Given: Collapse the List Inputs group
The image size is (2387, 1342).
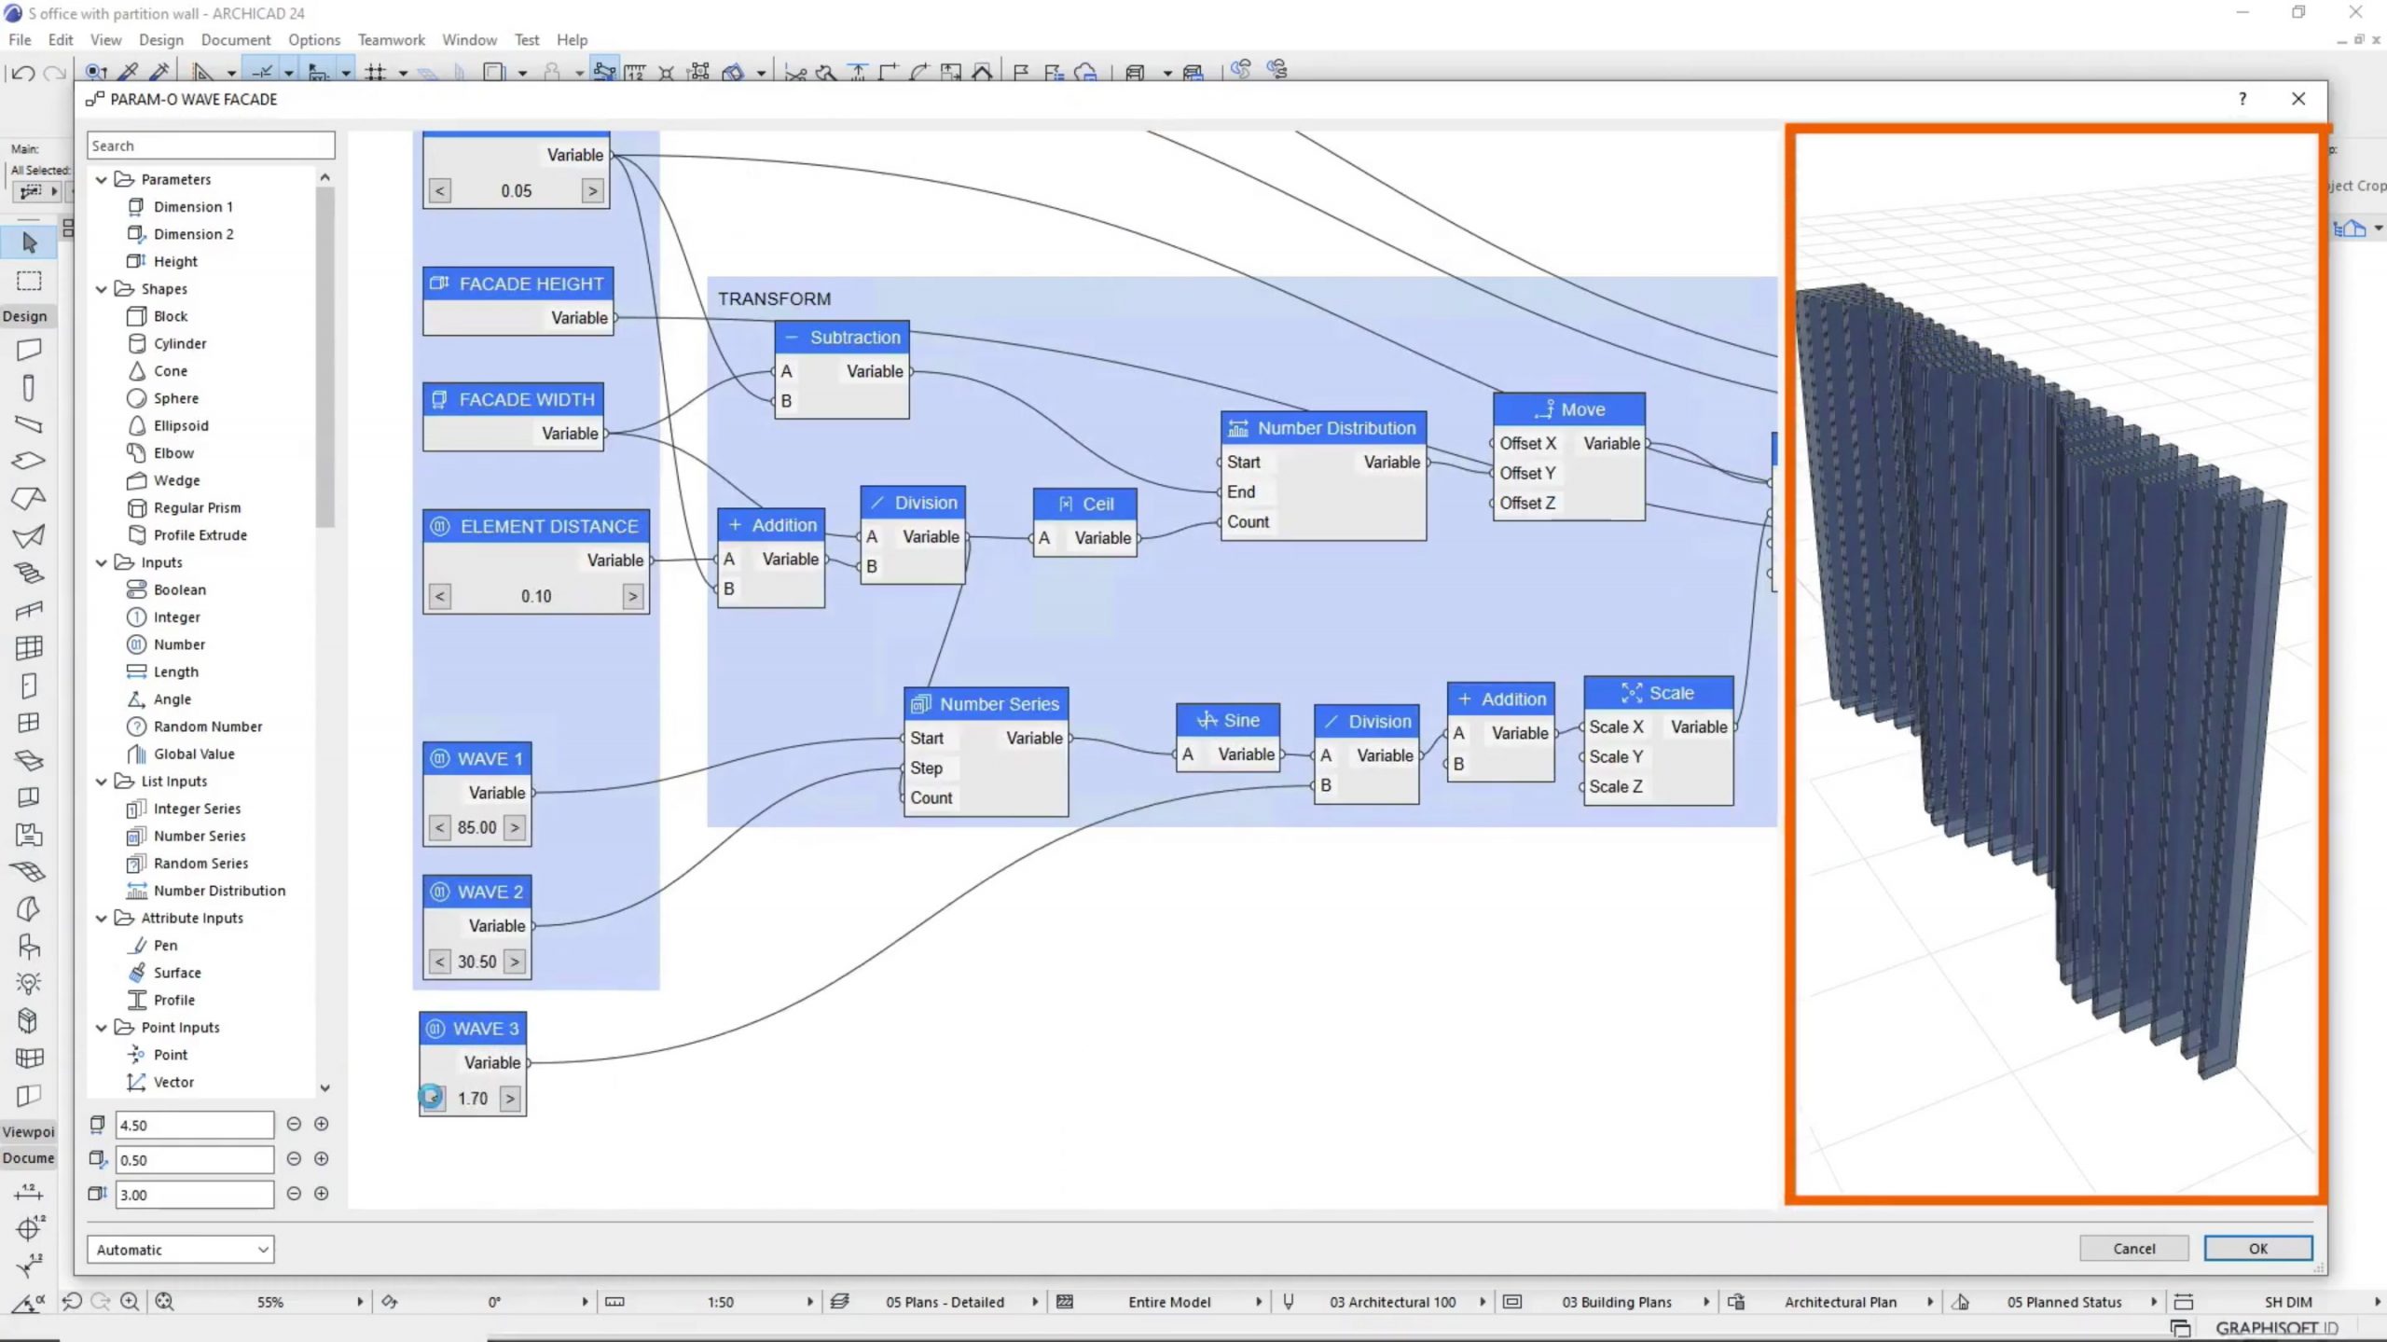Looking at the screenshot, I should click(102, 782).
